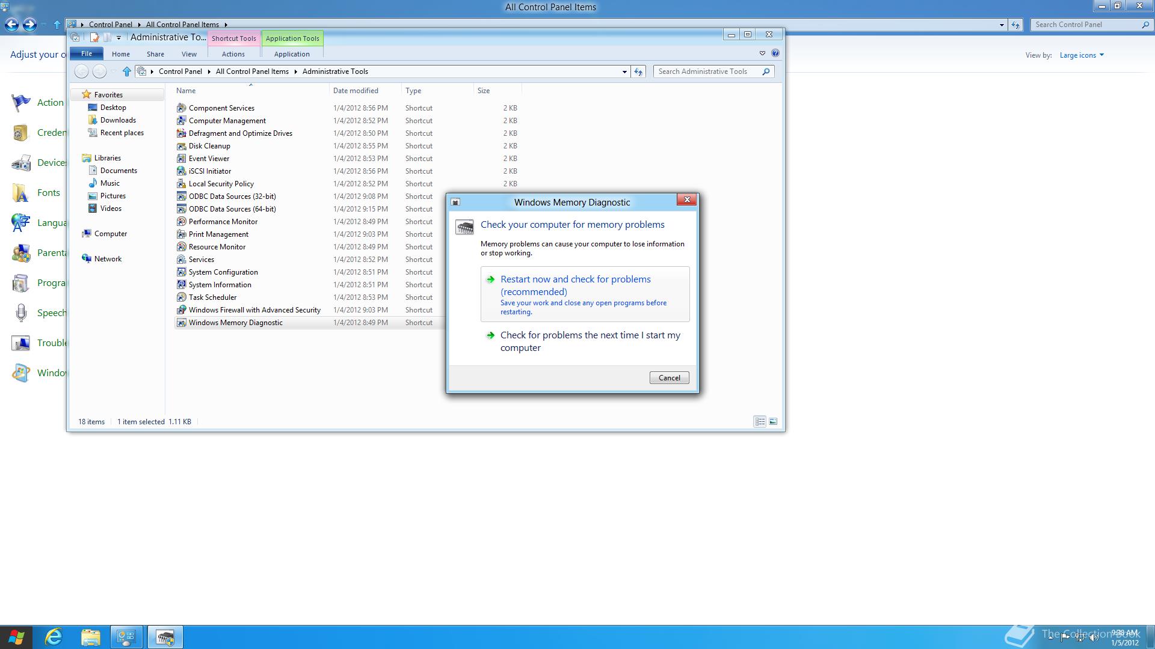
Task: Select Services gear icon
Action: pyautogui.click(x=181, y=260)
